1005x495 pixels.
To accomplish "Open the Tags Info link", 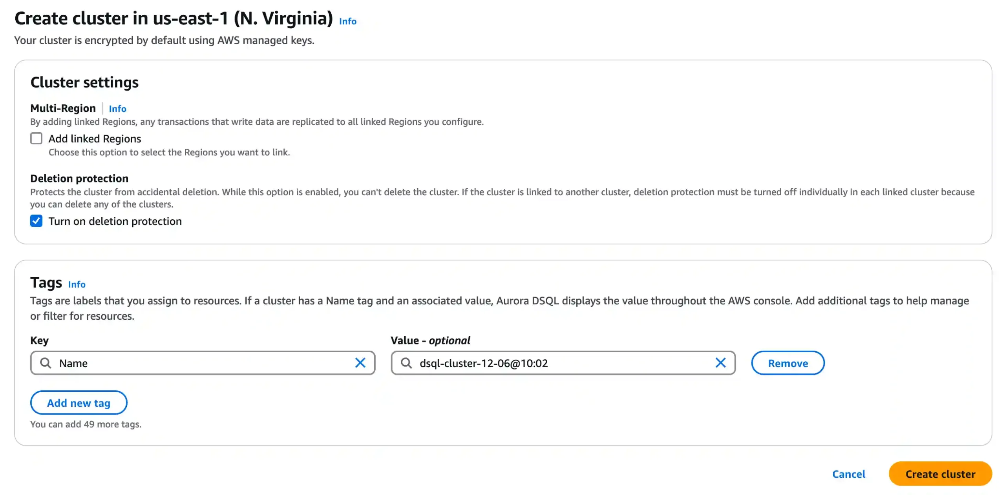I will click(x=77, y=284).
